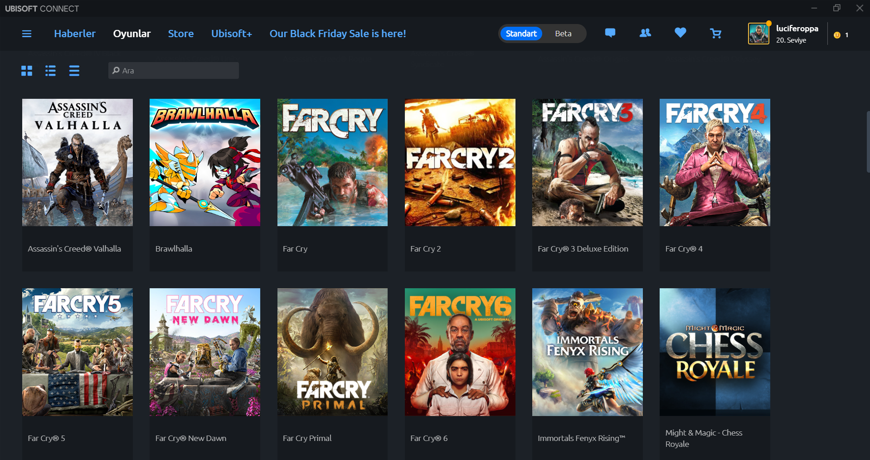
Task: Switch to the Beta version
Action: coord(563,34)
